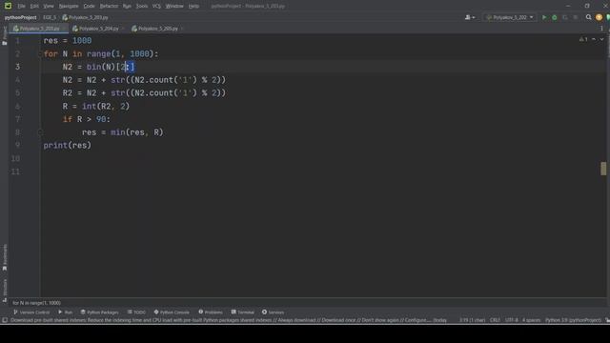The height and width of the screenshot is (343, 610).
Task: Click the green Debug bug icon
Action: (x=555, y=17)
